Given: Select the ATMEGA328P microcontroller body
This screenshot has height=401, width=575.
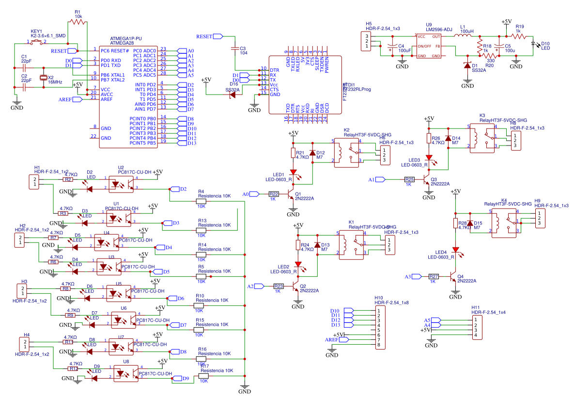Looking at the screenshot, I should [x=128, y=97].
